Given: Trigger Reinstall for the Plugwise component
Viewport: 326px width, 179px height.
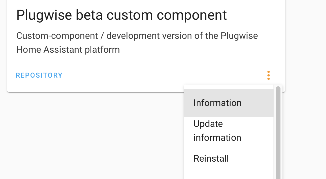Looking at the screenshot, I should (211, 158).
